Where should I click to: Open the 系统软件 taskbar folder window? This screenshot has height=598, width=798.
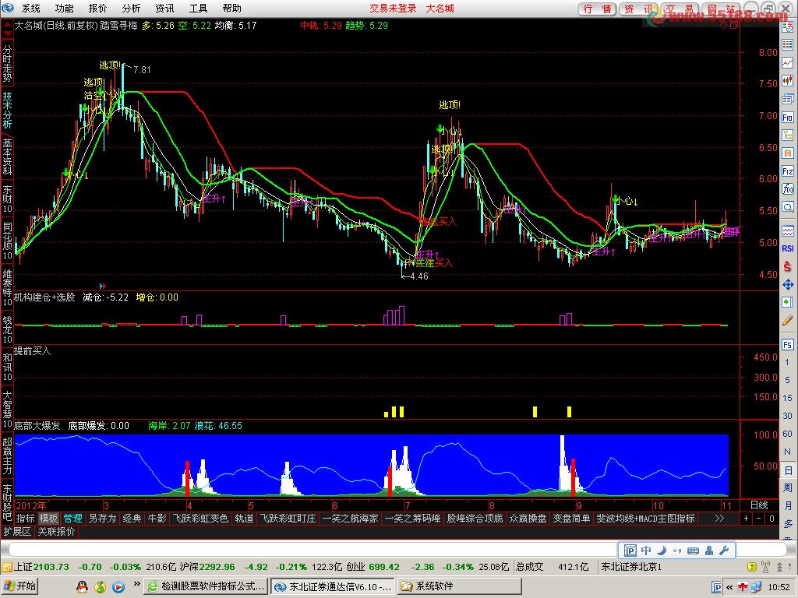click(459, 586)
